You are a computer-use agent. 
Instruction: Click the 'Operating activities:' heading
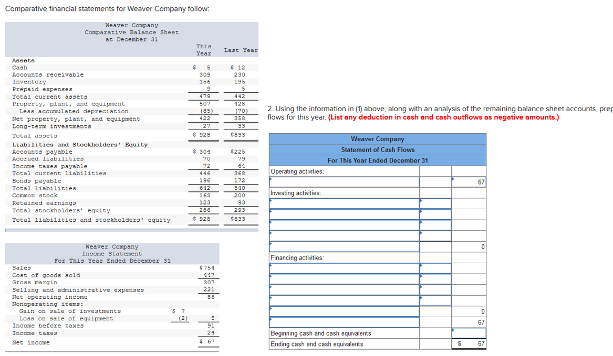click(x=297, y=171)
